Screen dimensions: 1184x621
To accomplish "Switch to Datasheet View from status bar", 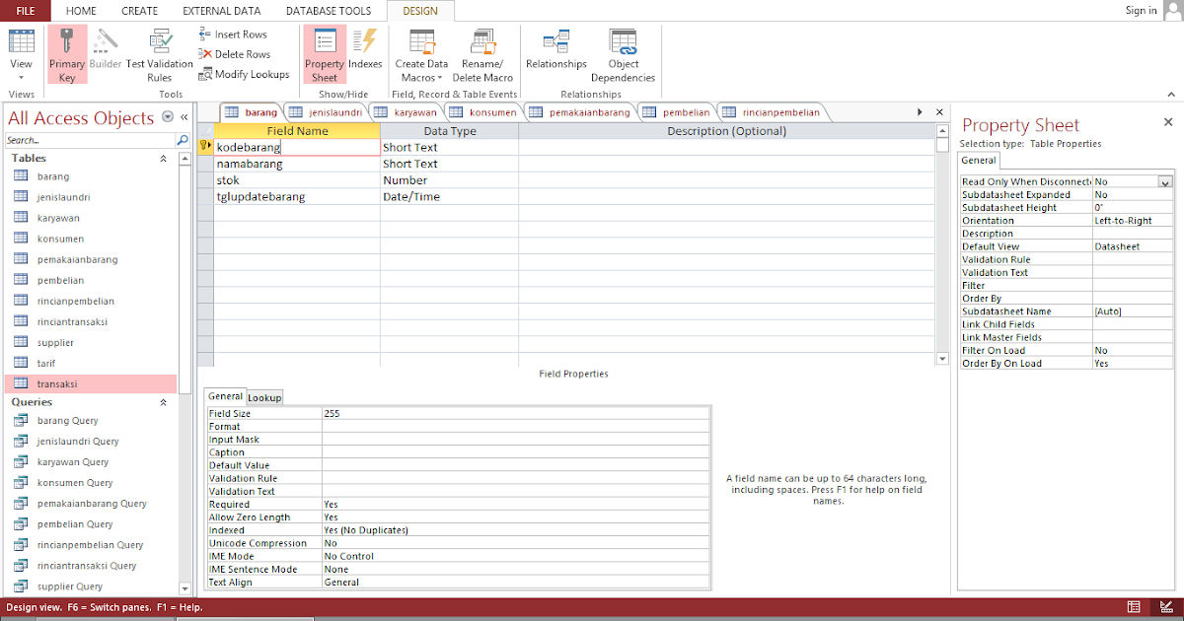I will pos(1135,607).
